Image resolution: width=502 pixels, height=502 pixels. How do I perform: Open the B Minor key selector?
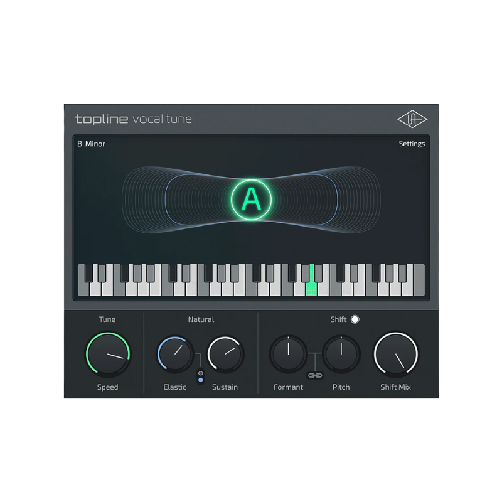91,144
